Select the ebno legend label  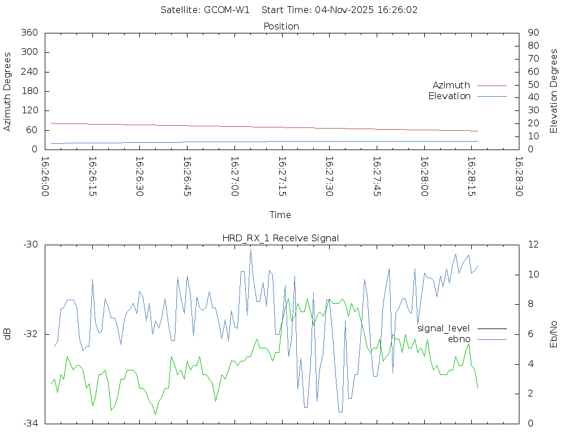pyautogui.click(x=459, y=339)
